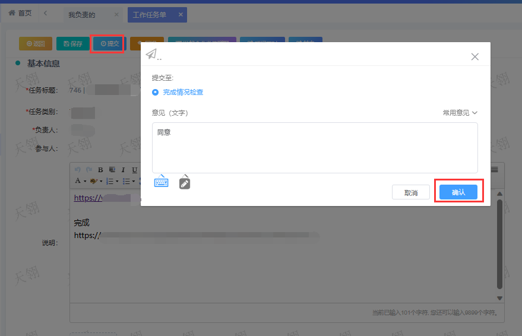Open the font color dropdown arrow
This screenshot has height=336, width=522.
tap(85, 181)
